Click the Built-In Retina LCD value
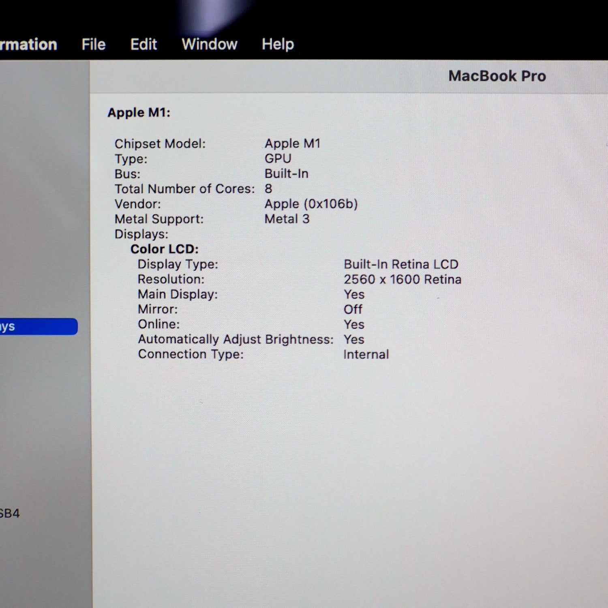 pos(400,264)
